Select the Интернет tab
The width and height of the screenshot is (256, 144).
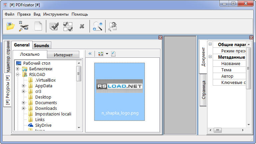[63, 55]
